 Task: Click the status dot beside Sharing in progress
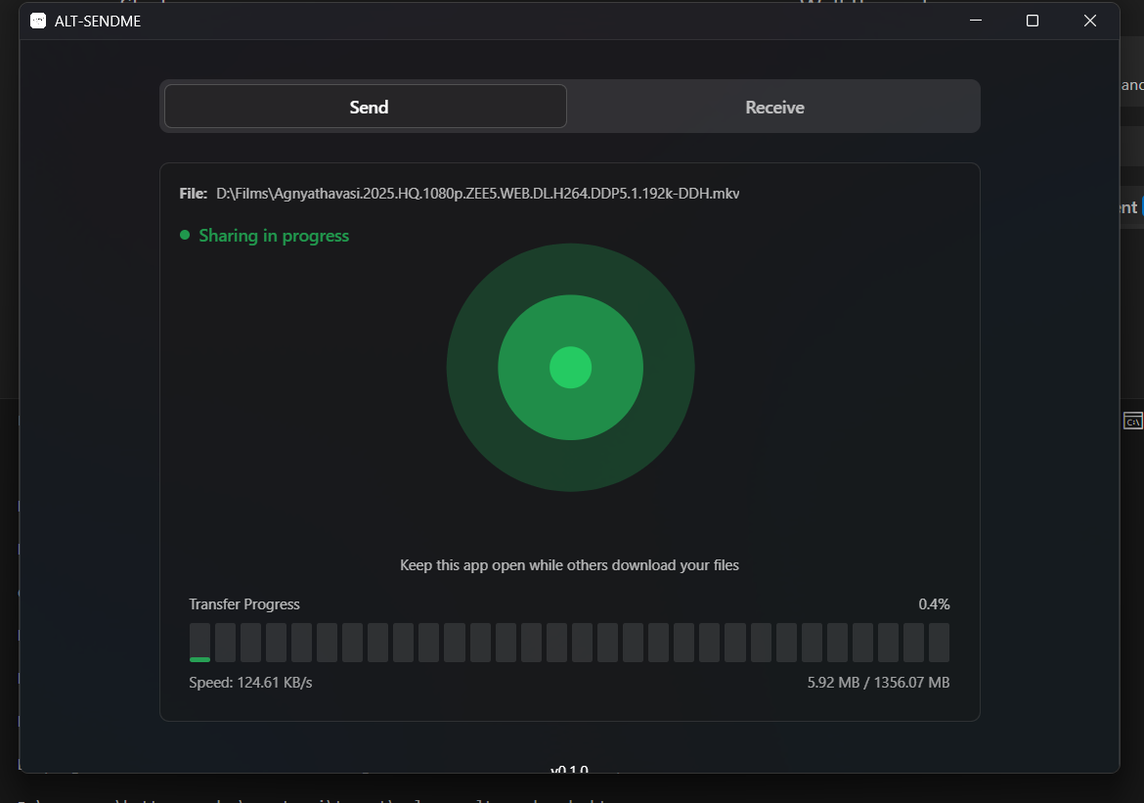click(185, 235)
